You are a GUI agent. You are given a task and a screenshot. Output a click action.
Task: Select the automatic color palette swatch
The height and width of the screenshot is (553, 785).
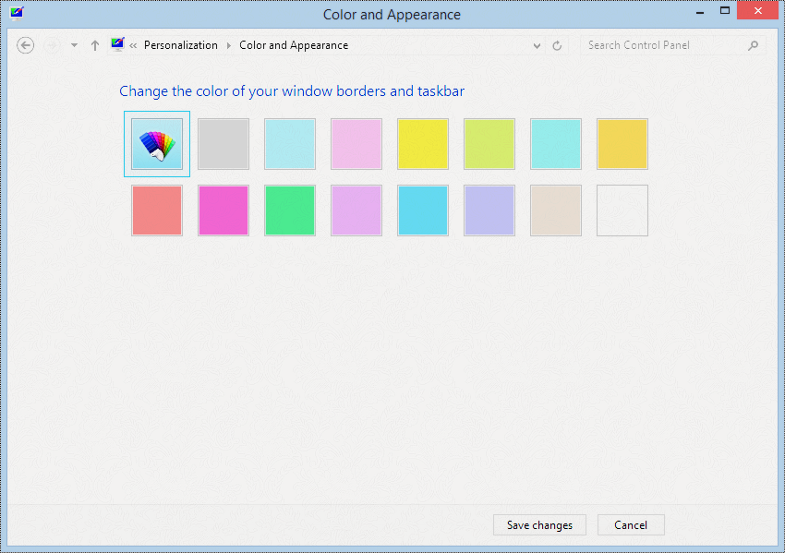[x=157, y=144]
